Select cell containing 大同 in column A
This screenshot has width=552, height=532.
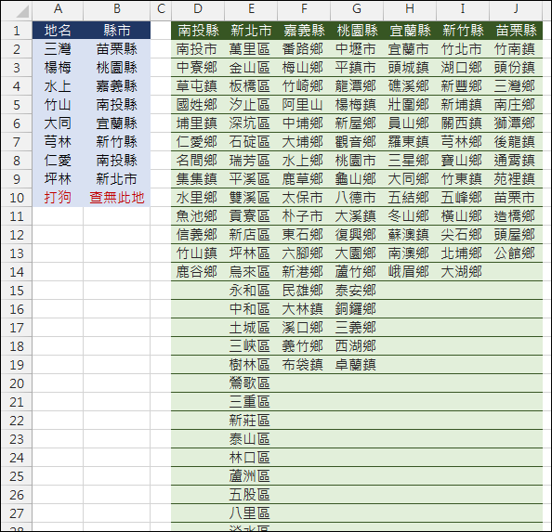click(58, 123)
